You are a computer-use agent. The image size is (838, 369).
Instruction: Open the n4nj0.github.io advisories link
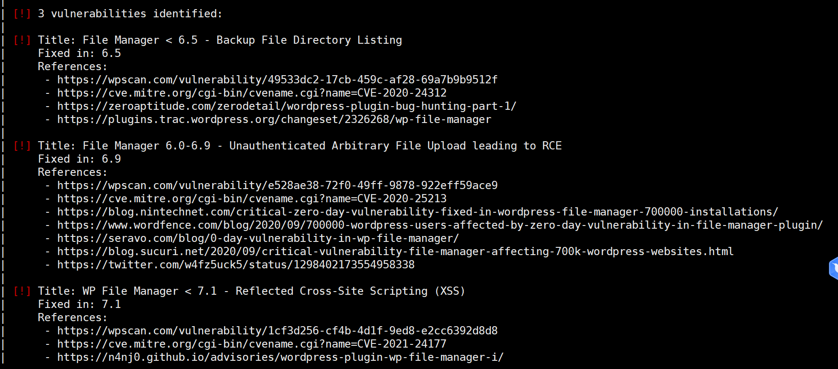pyautogui.click(x=280, y=357)
